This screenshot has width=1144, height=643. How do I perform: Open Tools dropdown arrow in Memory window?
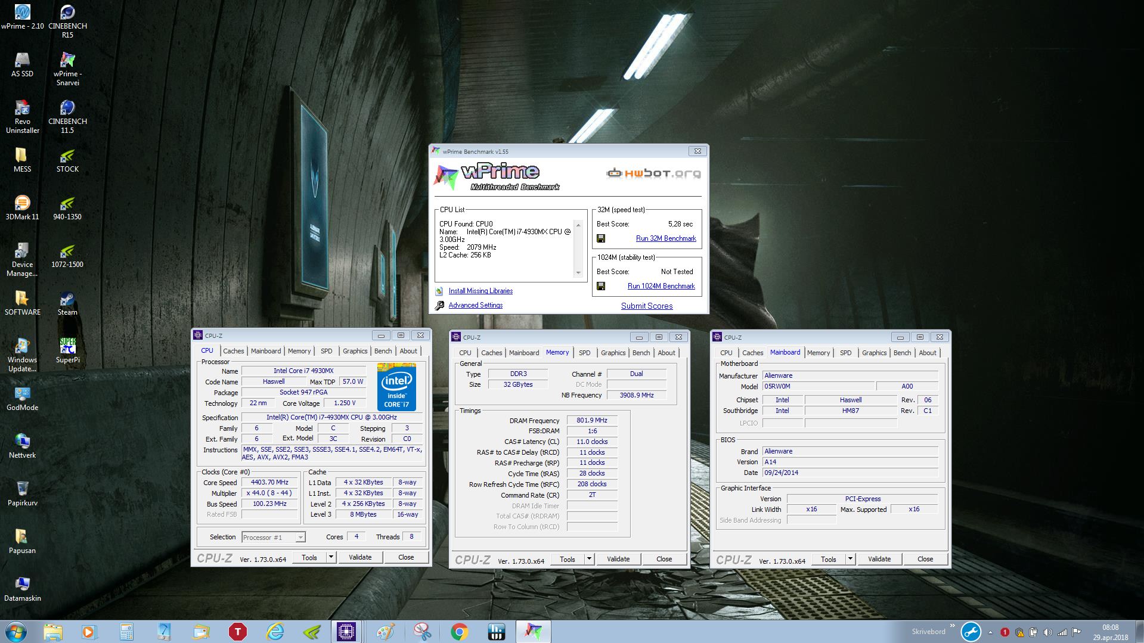[589, 559]
